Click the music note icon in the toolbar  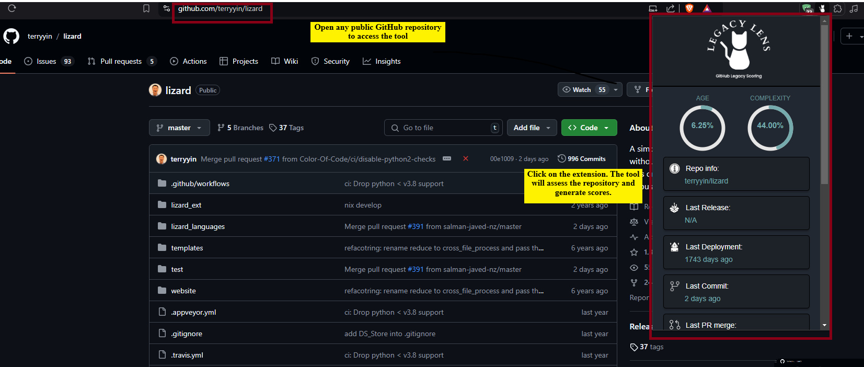(854, 8)
